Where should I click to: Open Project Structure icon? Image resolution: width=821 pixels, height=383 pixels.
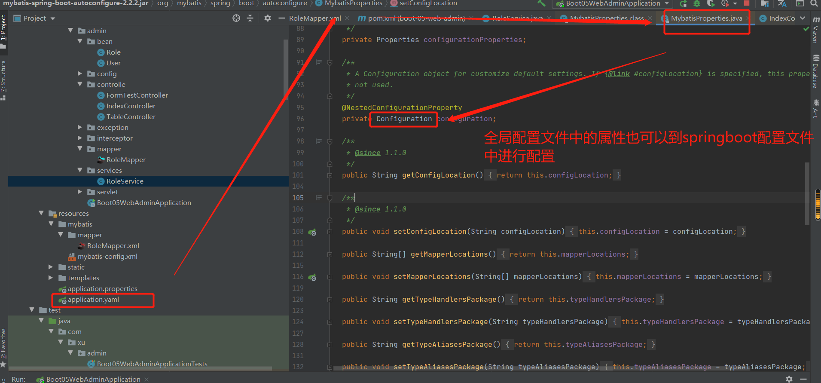point(765,3)
